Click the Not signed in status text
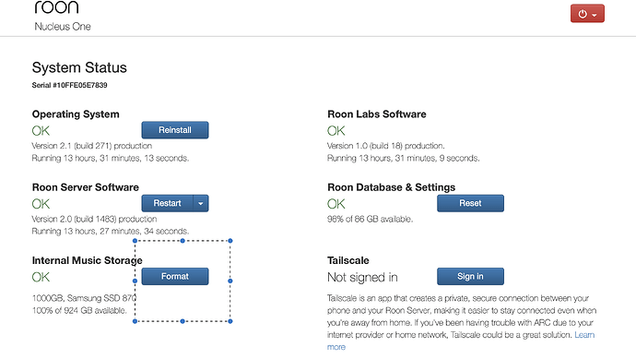The height and width of the screenshot is (359, 636). coord(362,278)
